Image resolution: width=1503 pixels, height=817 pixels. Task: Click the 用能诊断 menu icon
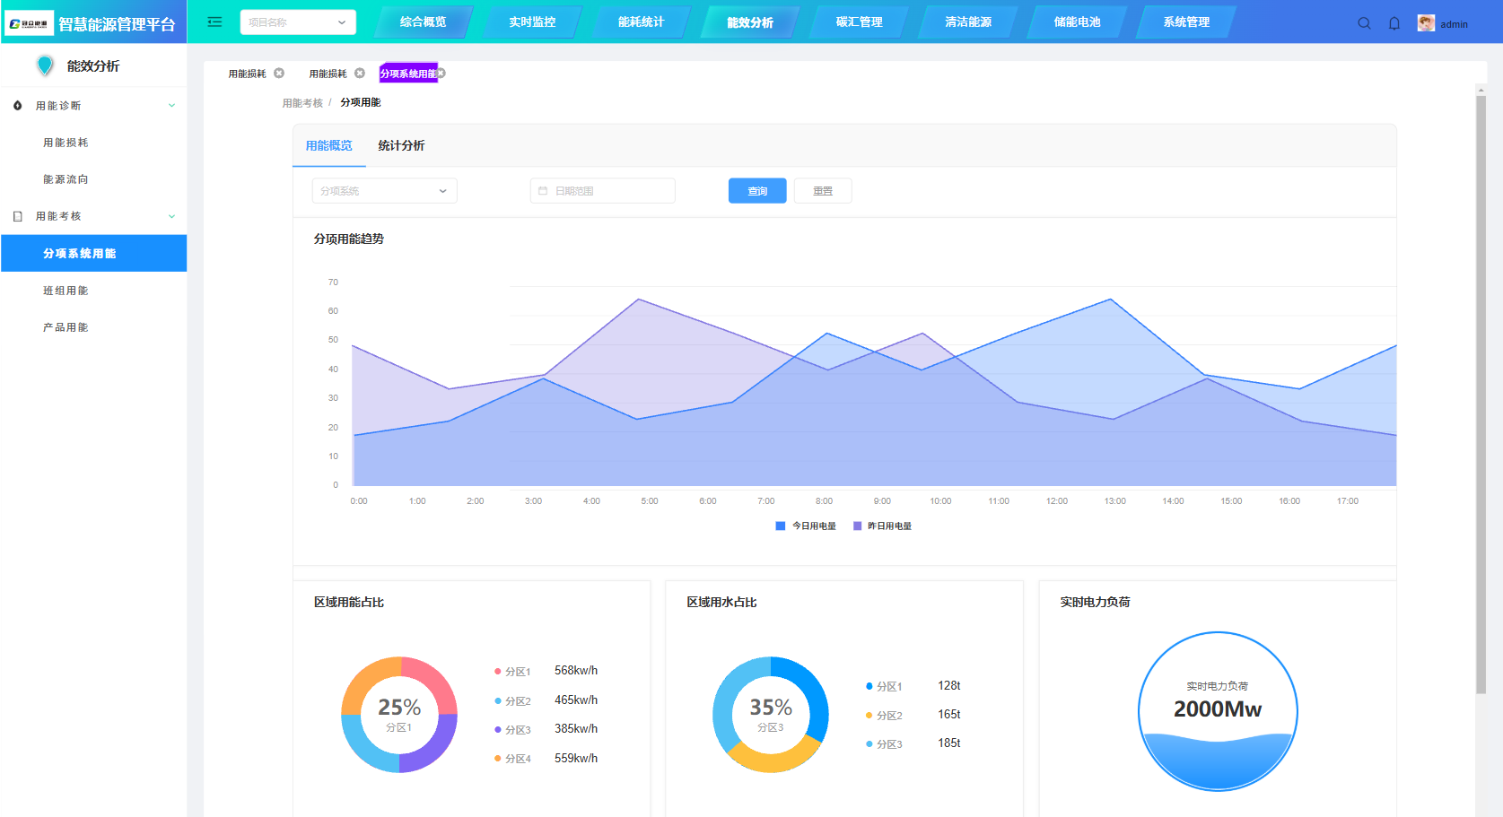[18, 106]
